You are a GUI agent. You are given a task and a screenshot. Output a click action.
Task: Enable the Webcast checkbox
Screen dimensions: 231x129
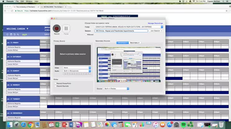click(86, 35)
